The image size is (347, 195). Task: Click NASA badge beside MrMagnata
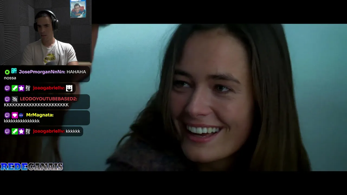click(21, 115)
